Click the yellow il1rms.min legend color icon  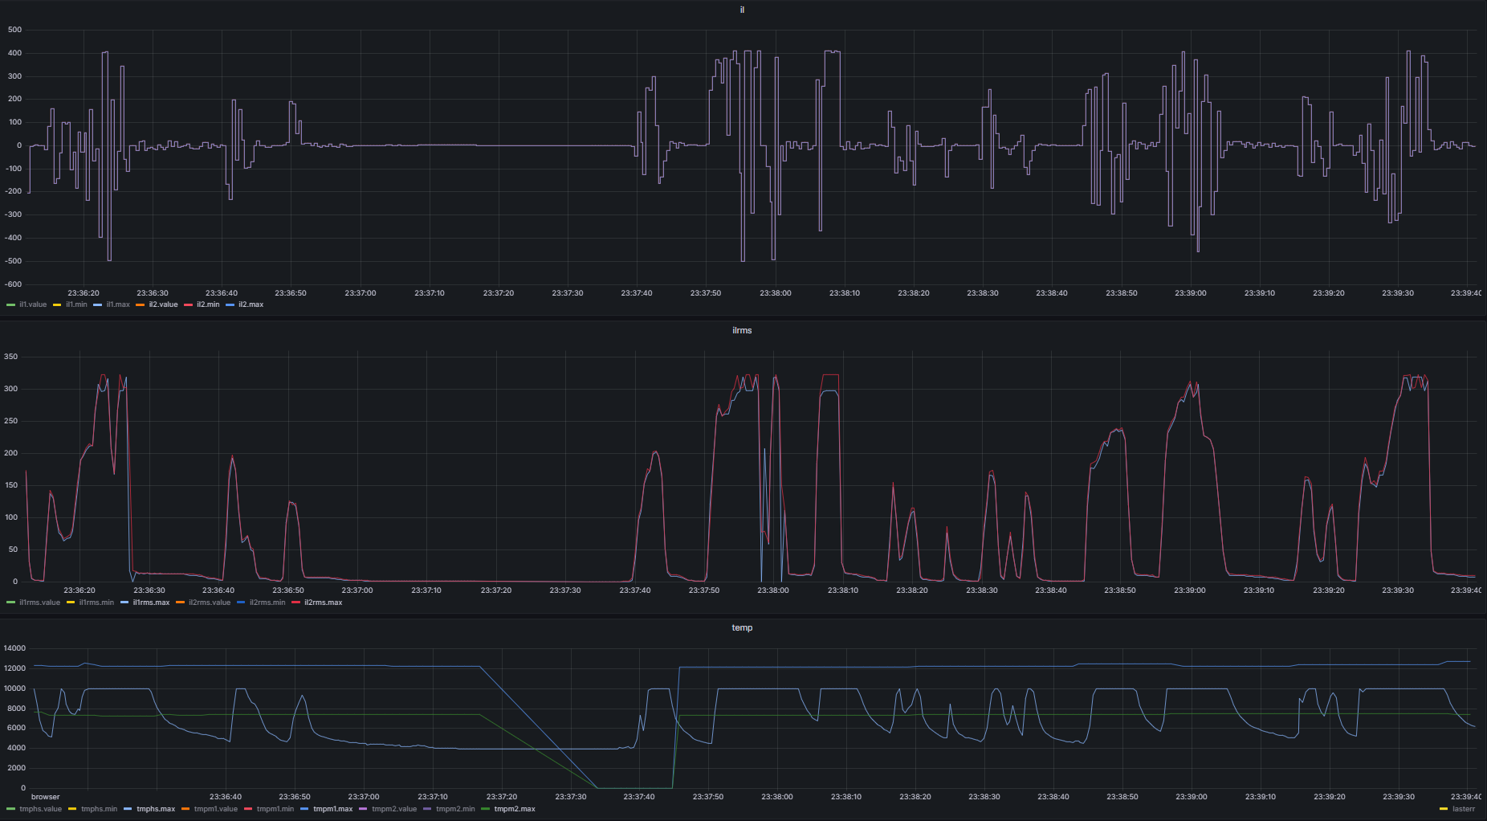71,602
